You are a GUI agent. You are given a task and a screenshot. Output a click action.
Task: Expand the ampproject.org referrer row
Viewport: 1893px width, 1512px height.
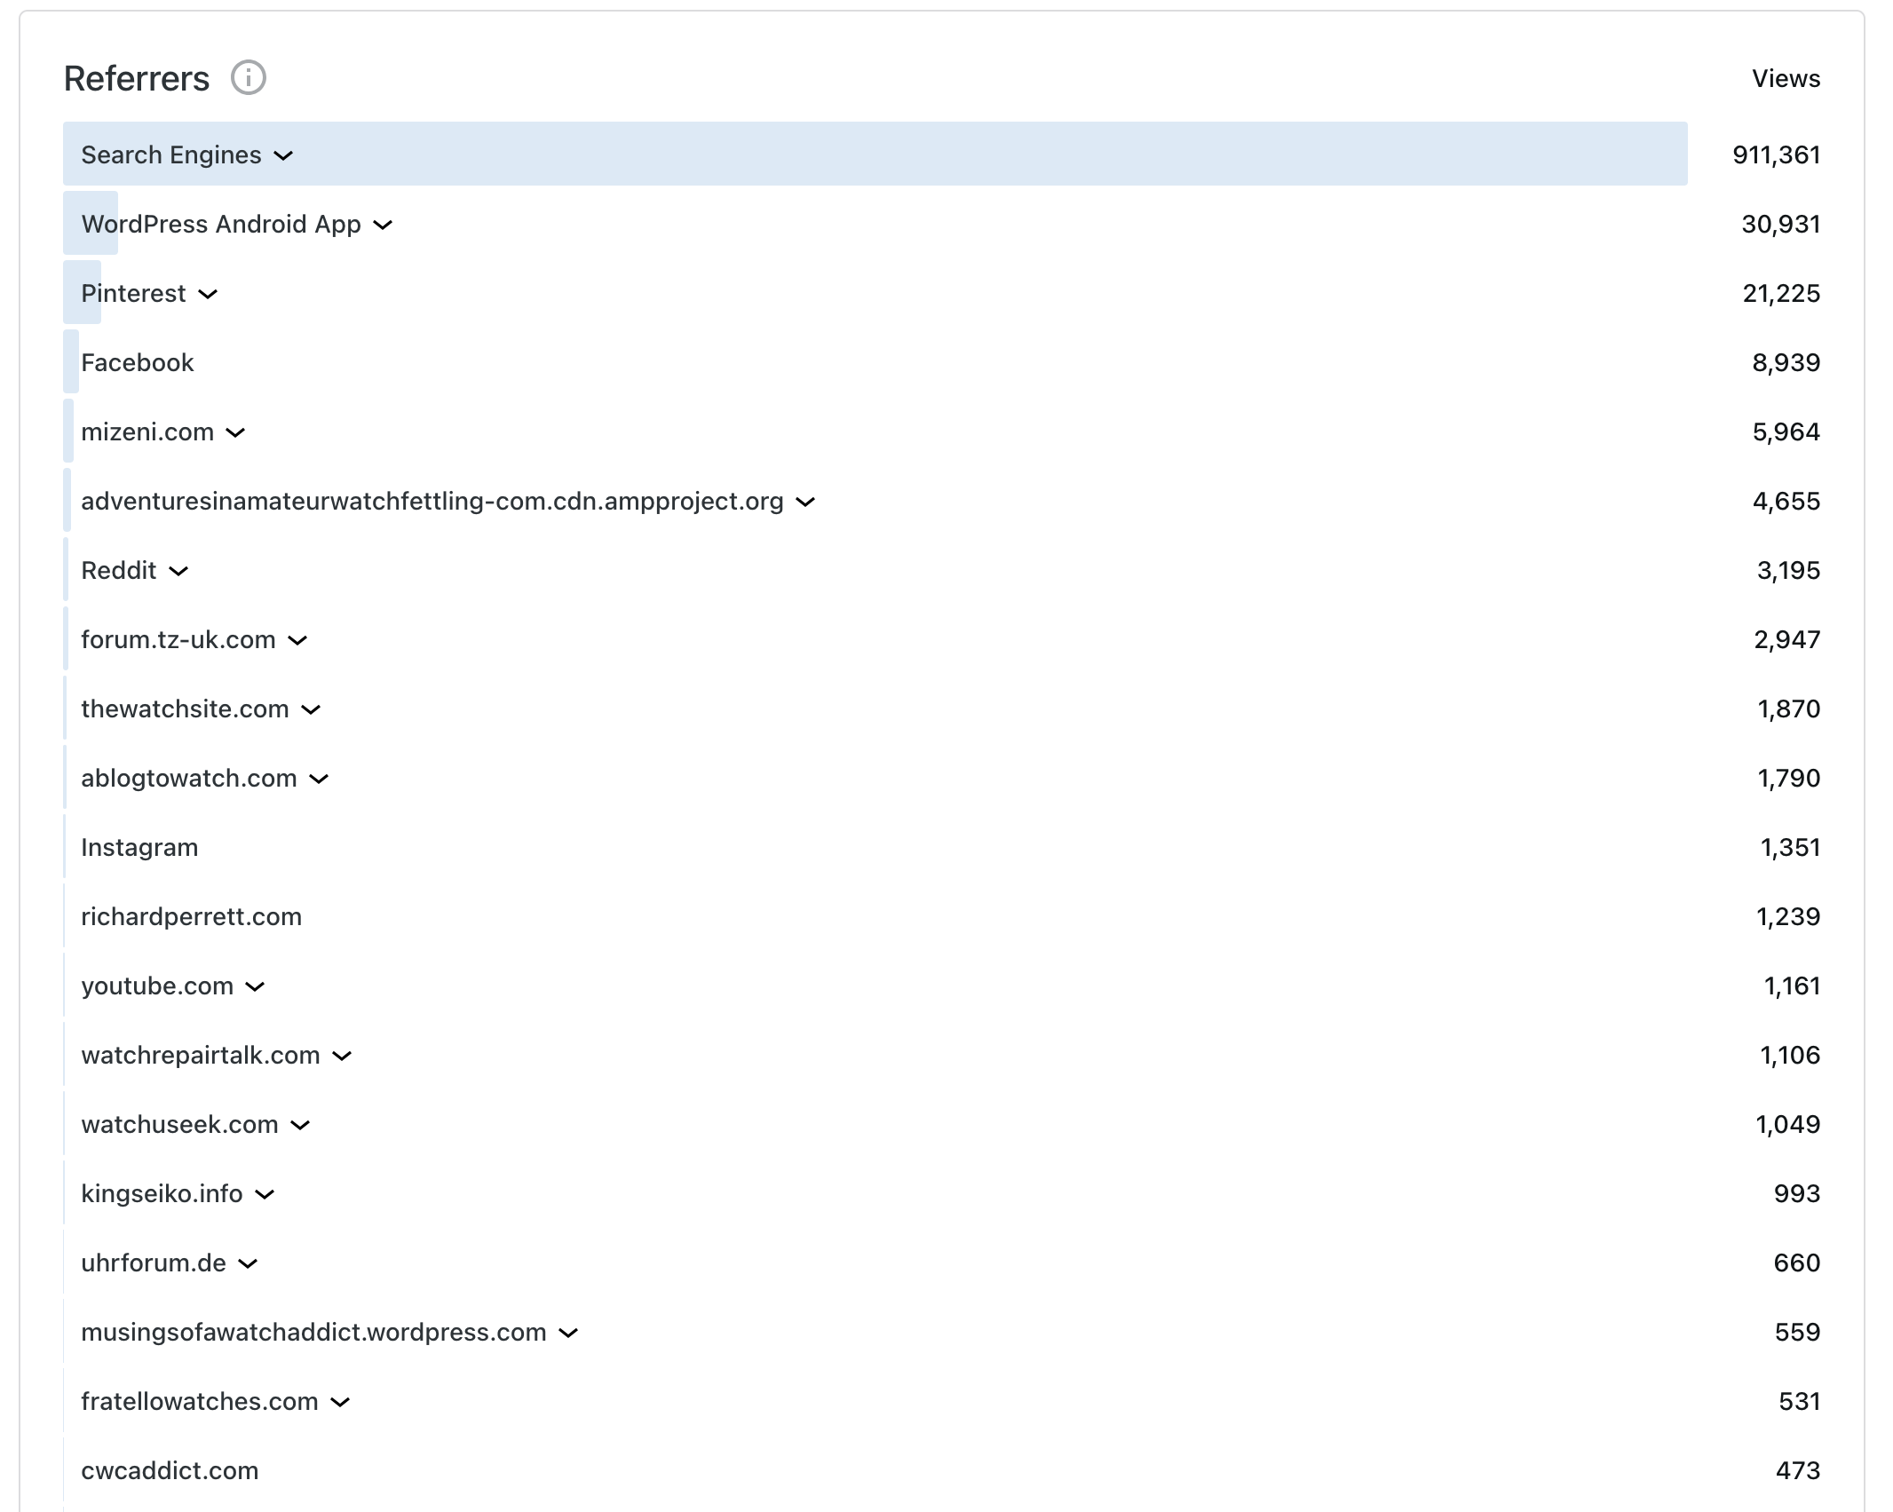coord(805,502)
